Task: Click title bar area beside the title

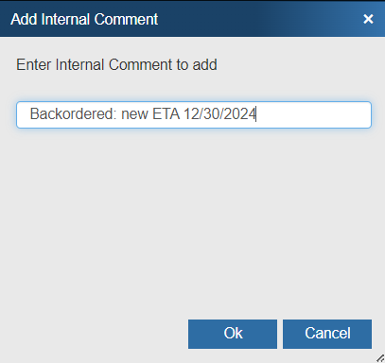Action: tap(258, 19)
